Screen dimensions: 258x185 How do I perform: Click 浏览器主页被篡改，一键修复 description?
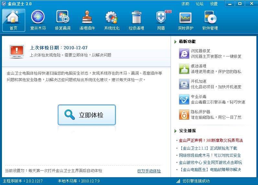click(x=216, y=56)
